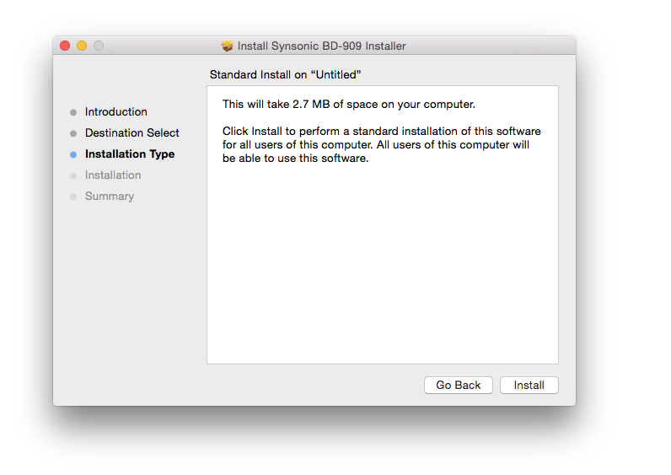Screen dimensions: 671x475
Task: Click the "Click Install to perform" paragraph
Action: click(381, 145)
